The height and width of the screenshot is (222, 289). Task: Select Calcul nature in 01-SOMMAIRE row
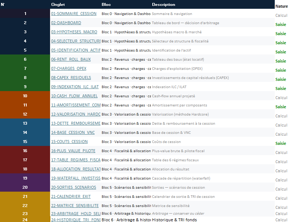281,15
